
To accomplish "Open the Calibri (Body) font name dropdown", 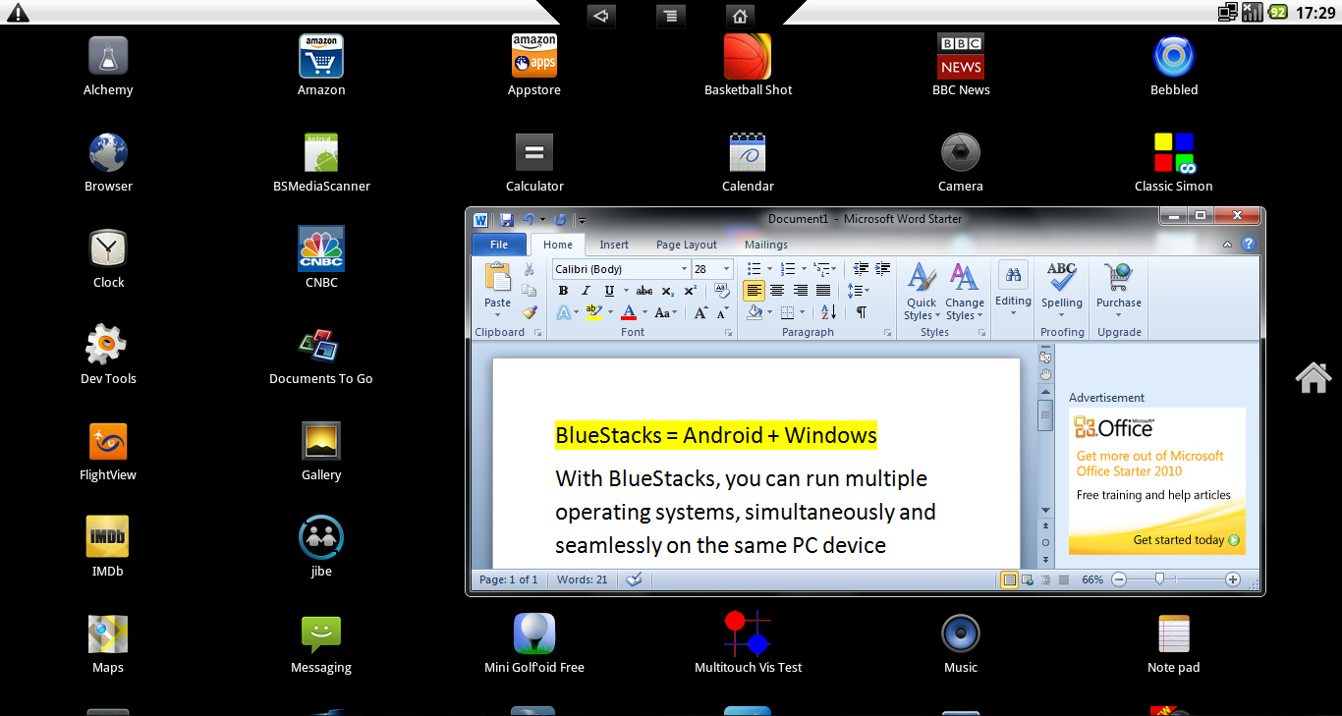I will 685,269.
